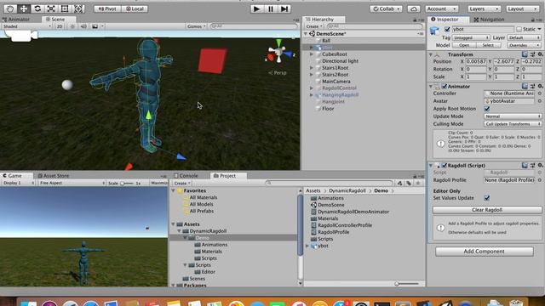Open the Layer dropdown

pos(525,37)
